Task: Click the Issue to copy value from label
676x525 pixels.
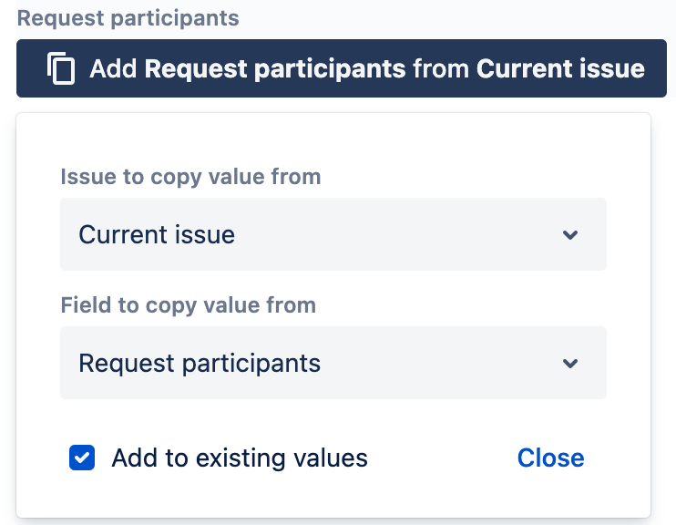Action: pos(190,176)
